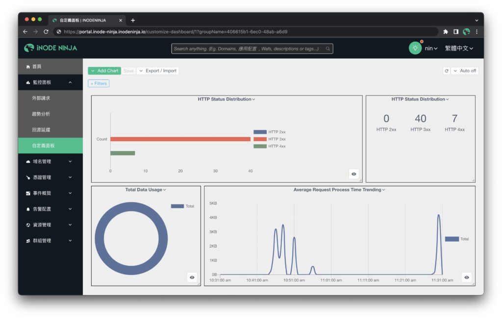Click the iNode Ninja extension icon in toolbar
Screen dimensions: 502x319
[467, 32]
